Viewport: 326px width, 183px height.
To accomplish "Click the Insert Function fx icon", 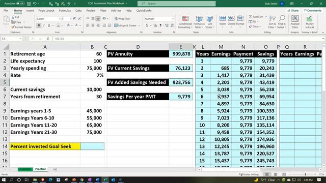I will click(x=47, y=39).
